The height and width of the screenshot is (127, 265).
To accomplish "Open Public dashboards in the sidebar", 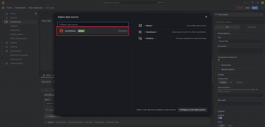I will click(18, 38).
